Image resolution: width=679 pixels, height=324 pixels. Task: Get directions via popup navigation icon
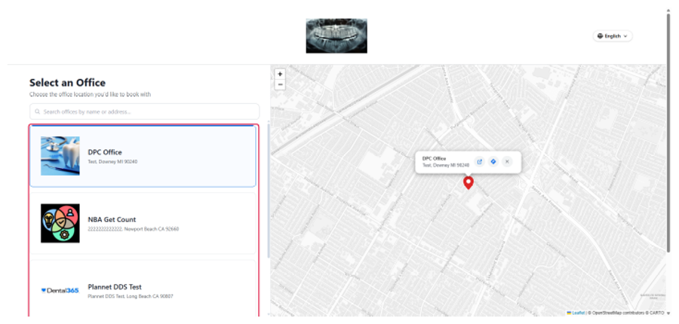493,162
